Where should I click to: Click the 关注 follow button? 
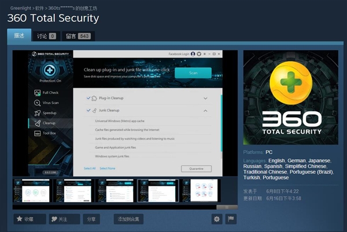(64, 219)
